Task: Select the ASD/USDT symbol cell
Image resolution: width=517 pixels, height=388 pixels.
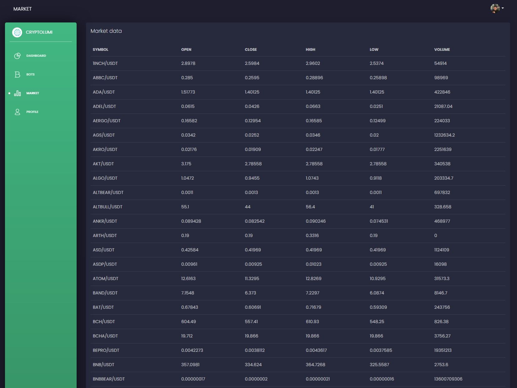Action: pyautogui.click(x=104, y=250)
